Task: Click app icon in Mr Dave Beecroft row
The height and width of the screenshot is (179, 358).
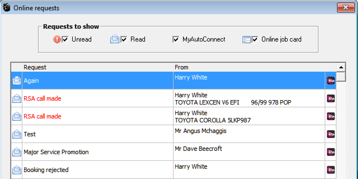Action: [x=331, y=152]
